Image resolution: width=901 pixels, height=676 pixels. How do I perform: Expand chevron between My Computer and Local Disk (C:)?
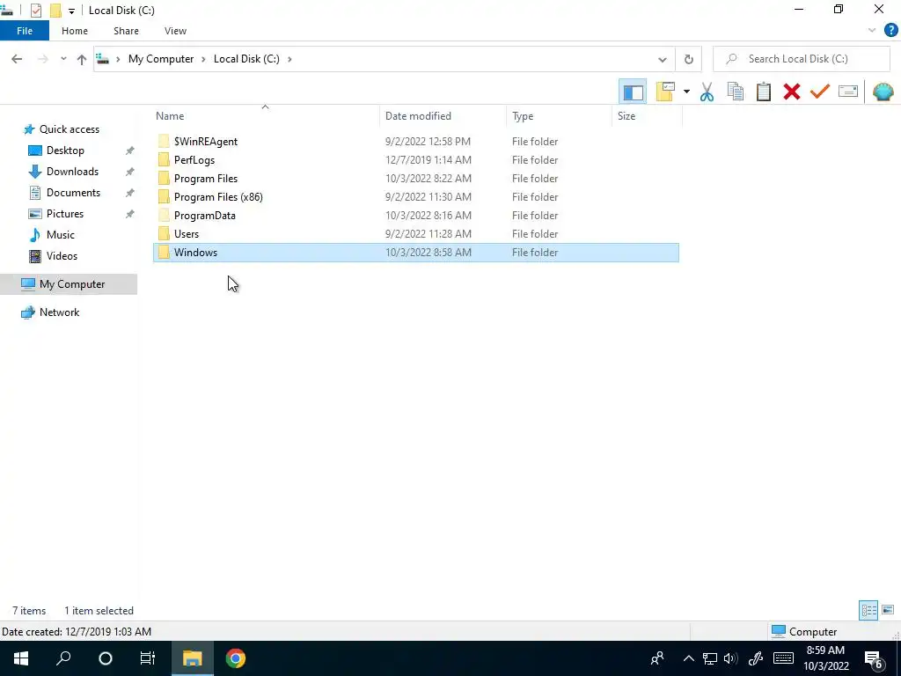coord(203,59)
